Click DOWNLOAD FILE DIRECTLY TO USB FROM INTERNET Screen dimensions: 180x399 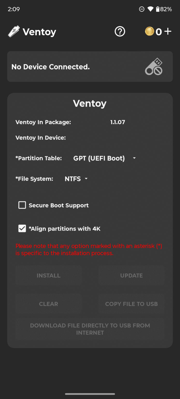pyautogui.click(x=90, y=329)
